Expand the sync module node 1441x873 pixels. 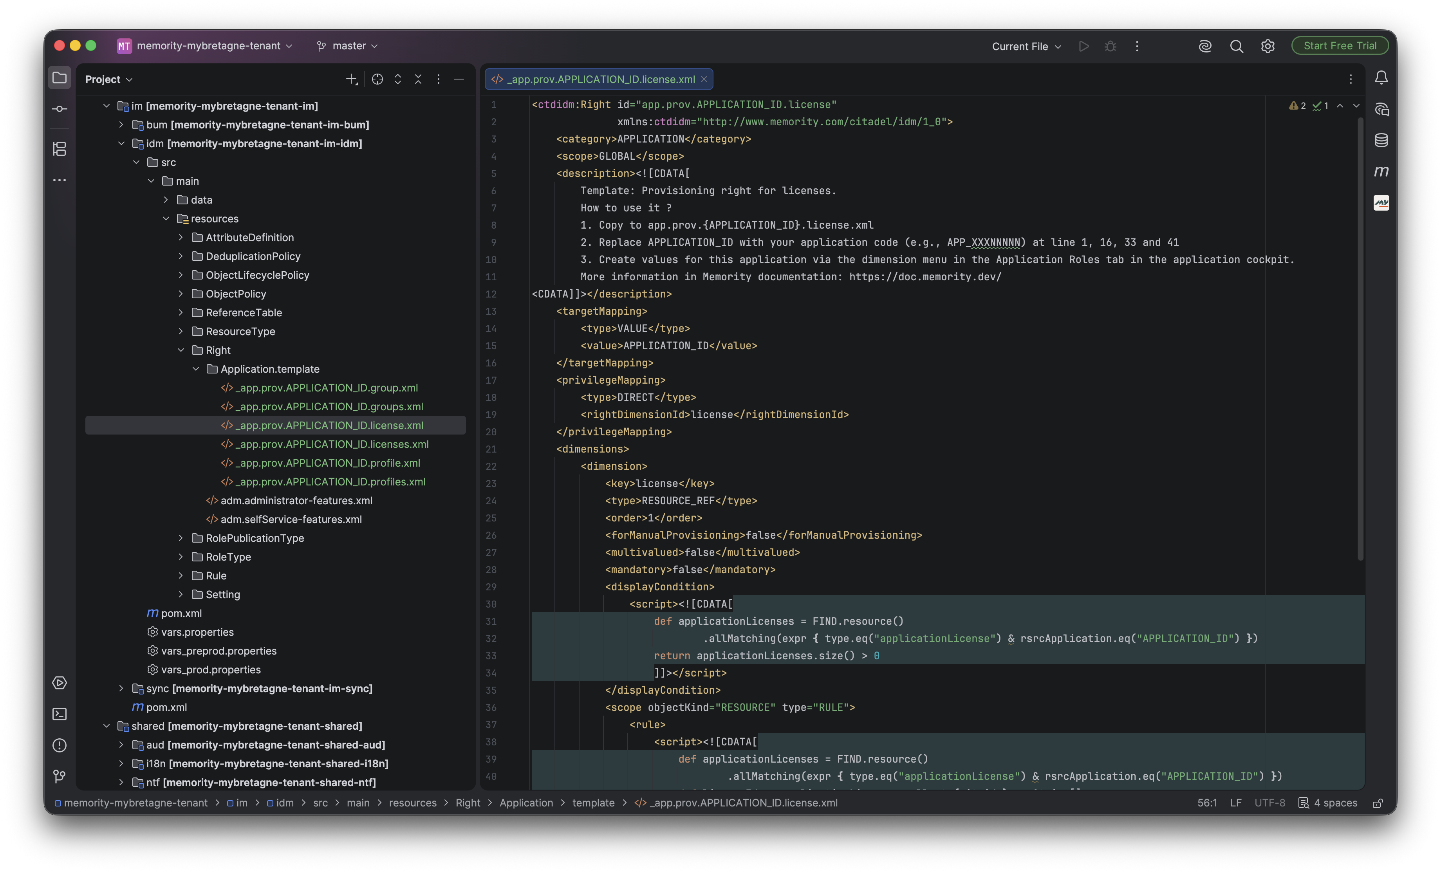(x=121, y=688)
